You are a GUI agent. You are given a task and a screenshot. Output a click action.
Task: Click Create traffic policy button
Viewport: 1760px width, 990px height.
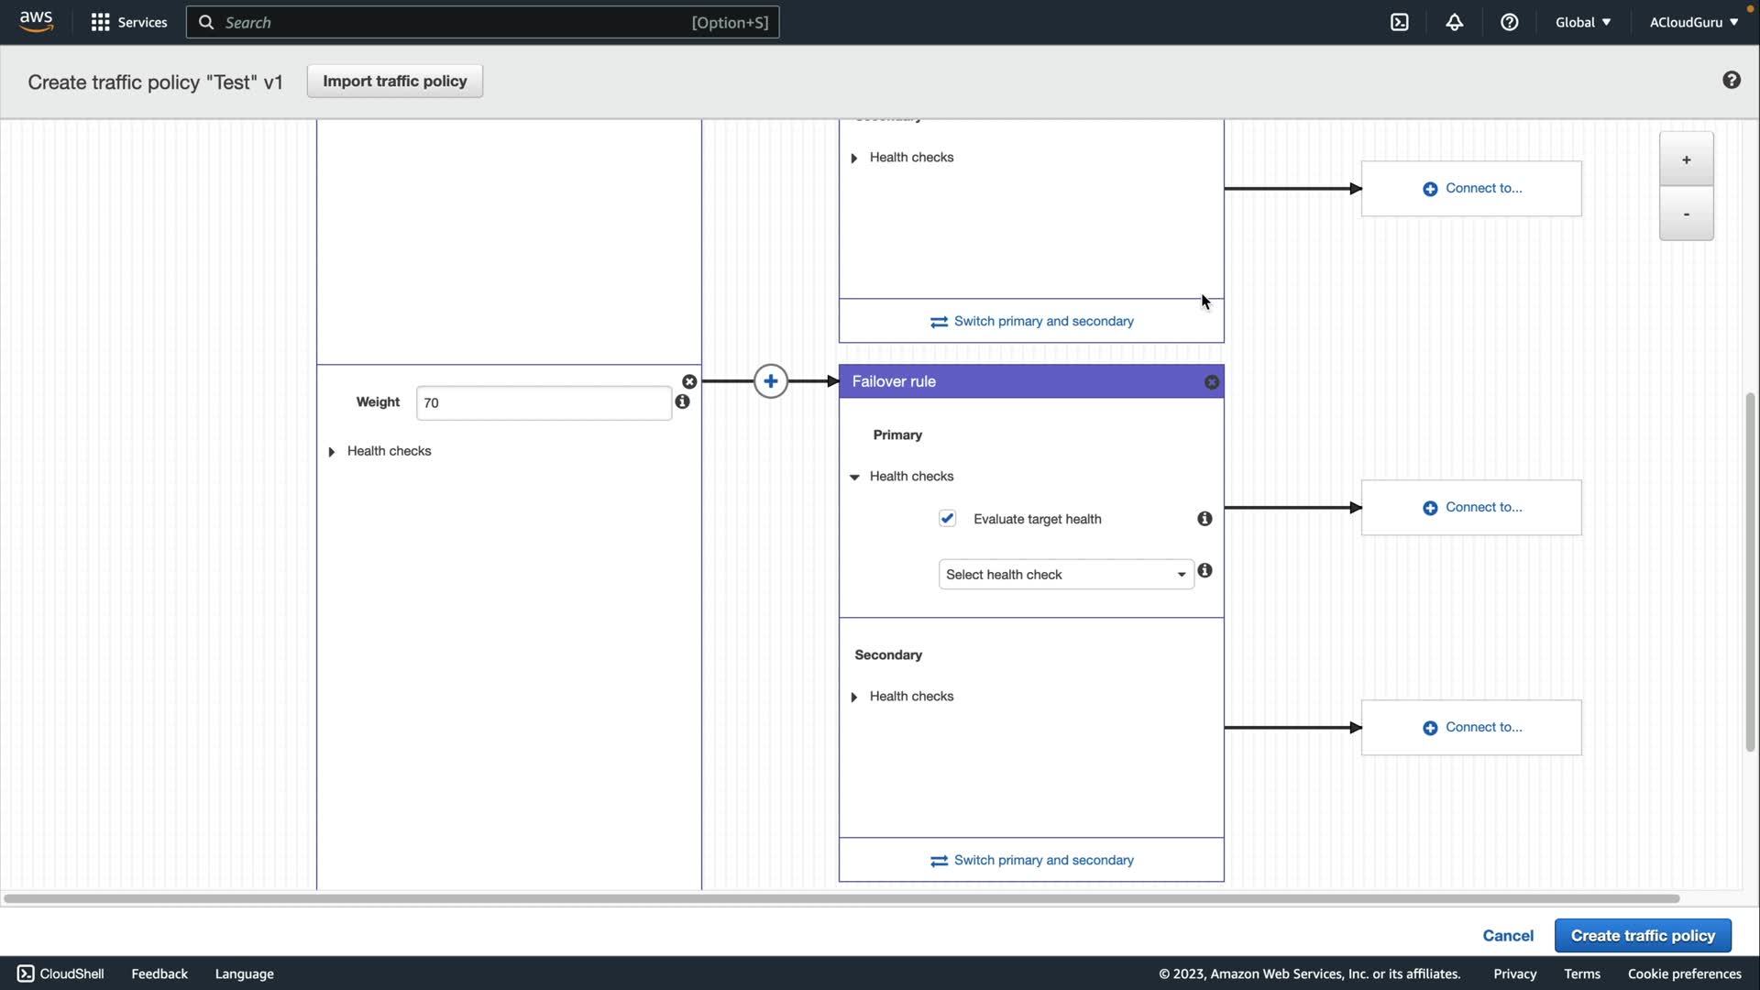(1642, 936)
